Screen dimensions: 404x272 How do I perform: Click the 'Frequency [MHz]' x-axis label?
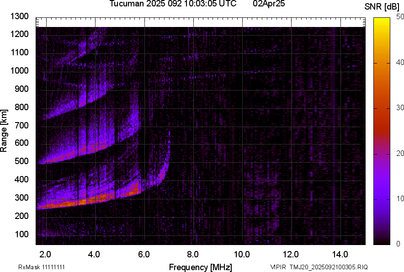200,267
